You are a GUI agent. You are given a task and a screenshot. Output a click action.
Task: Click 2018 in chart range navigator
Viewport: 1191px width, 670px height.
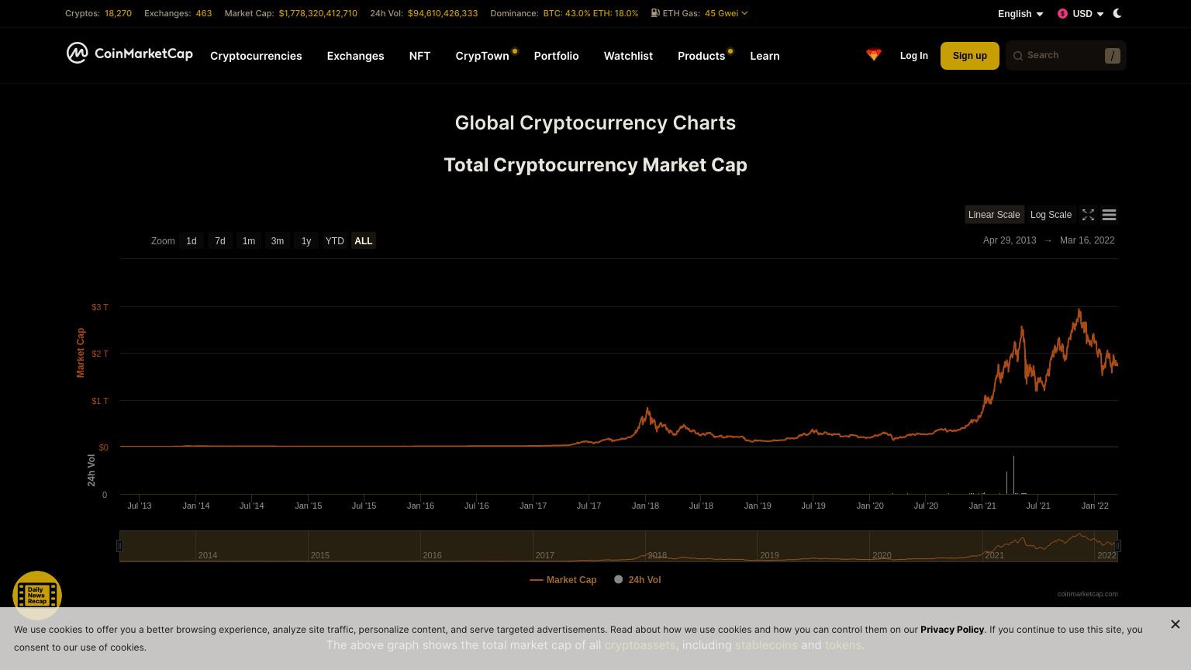[657, 555]
